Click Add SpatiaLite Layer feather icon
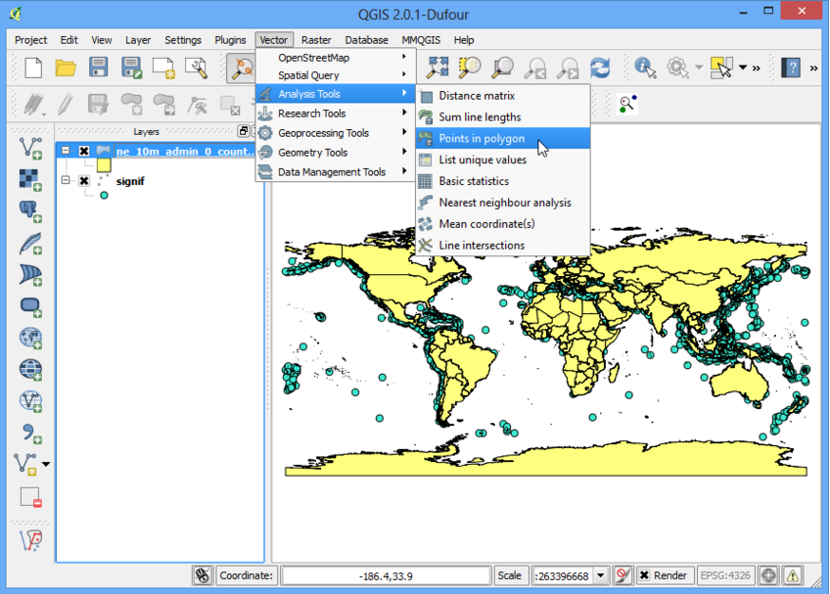This screenshot has height=594, width=830. tap(30, 243)
